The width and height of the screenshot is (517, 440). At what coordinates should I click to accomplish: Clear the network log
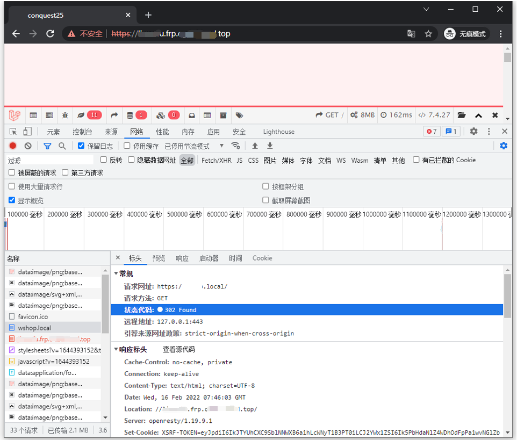[x=28, y=146]
